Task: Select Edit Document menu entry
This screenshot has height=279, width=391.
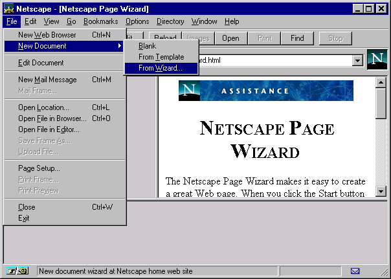Action: [x=65, y=63]
